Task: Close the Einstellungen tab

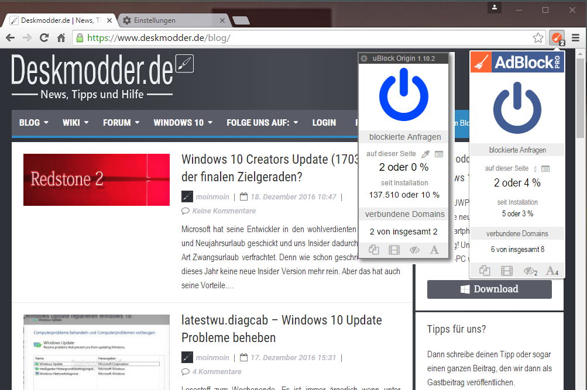Action: click(222, 20)
